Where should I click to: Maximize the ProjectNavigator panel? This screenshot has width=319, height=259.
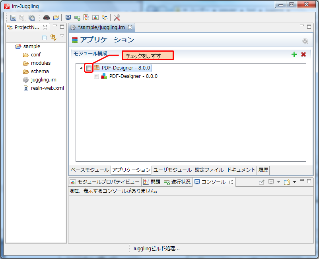(x=62, y=27)
